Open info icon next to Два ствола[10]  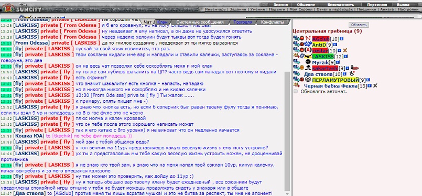pos(344,74)
